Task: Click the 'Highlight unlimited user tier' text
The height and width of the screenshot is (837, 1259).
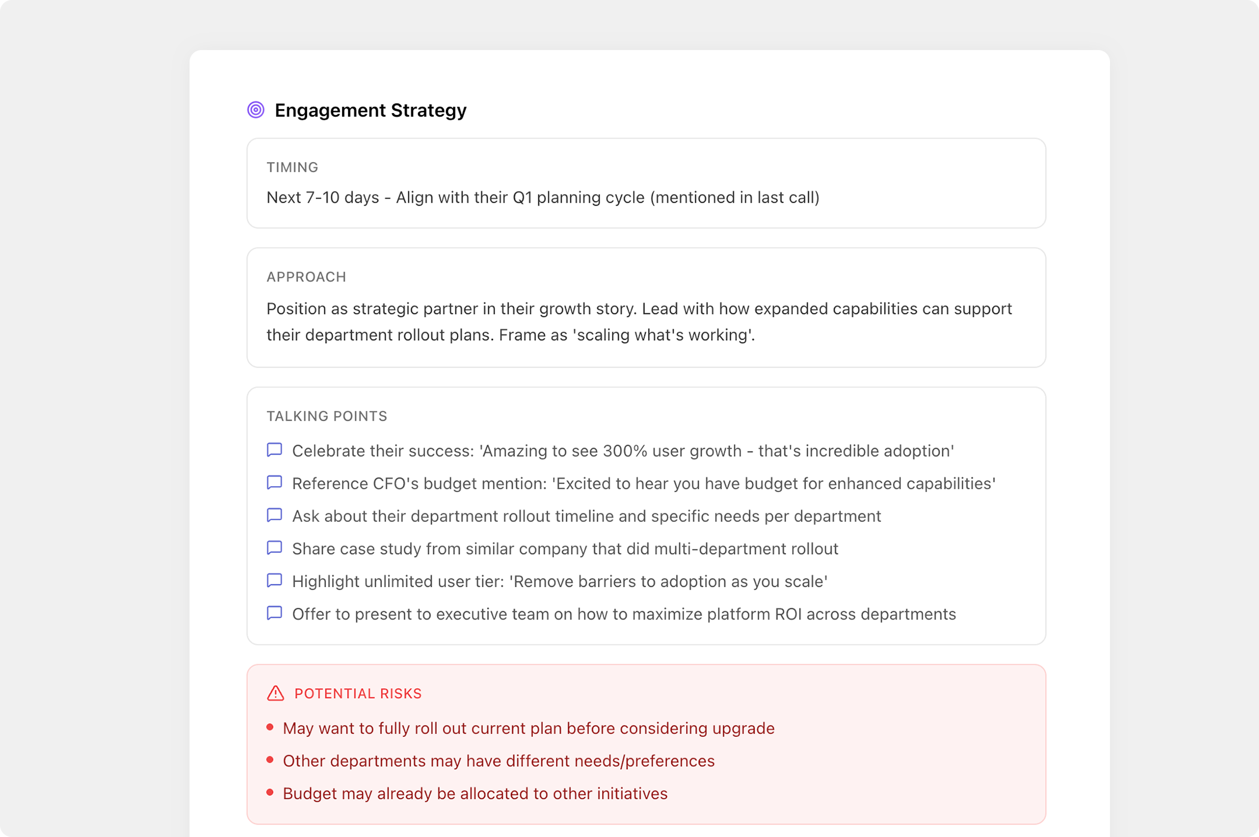Action: (x=559, y=581)
